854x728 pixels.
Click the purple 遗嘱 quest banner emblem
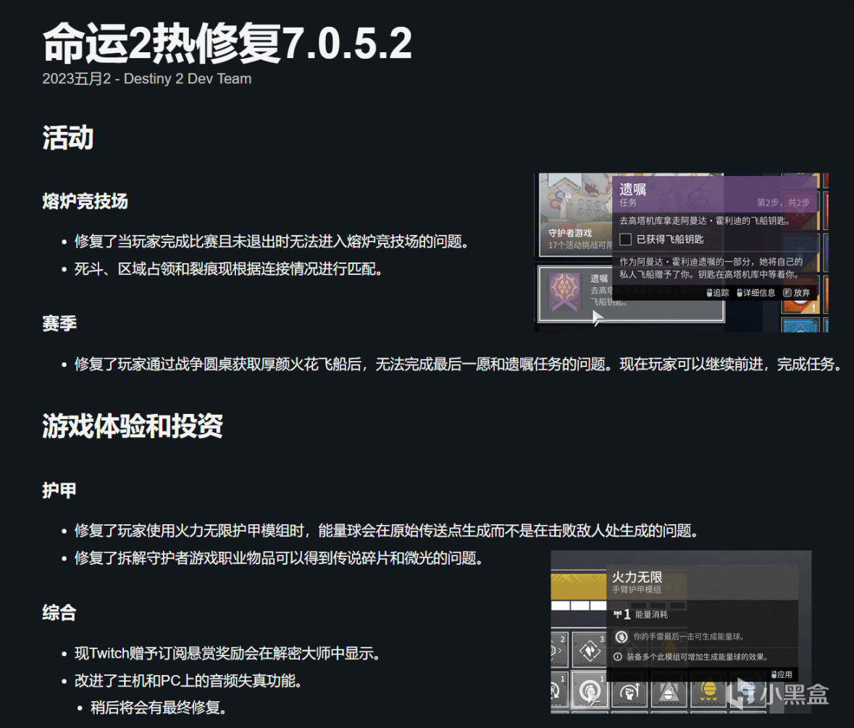pos(564,291)
